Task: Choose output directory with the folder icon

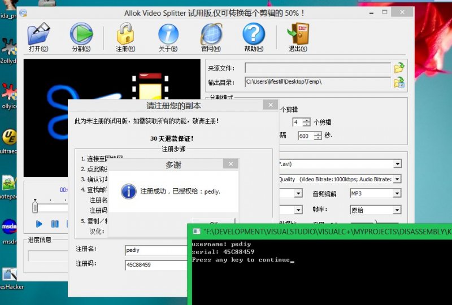Action: (x=399, y=82)
